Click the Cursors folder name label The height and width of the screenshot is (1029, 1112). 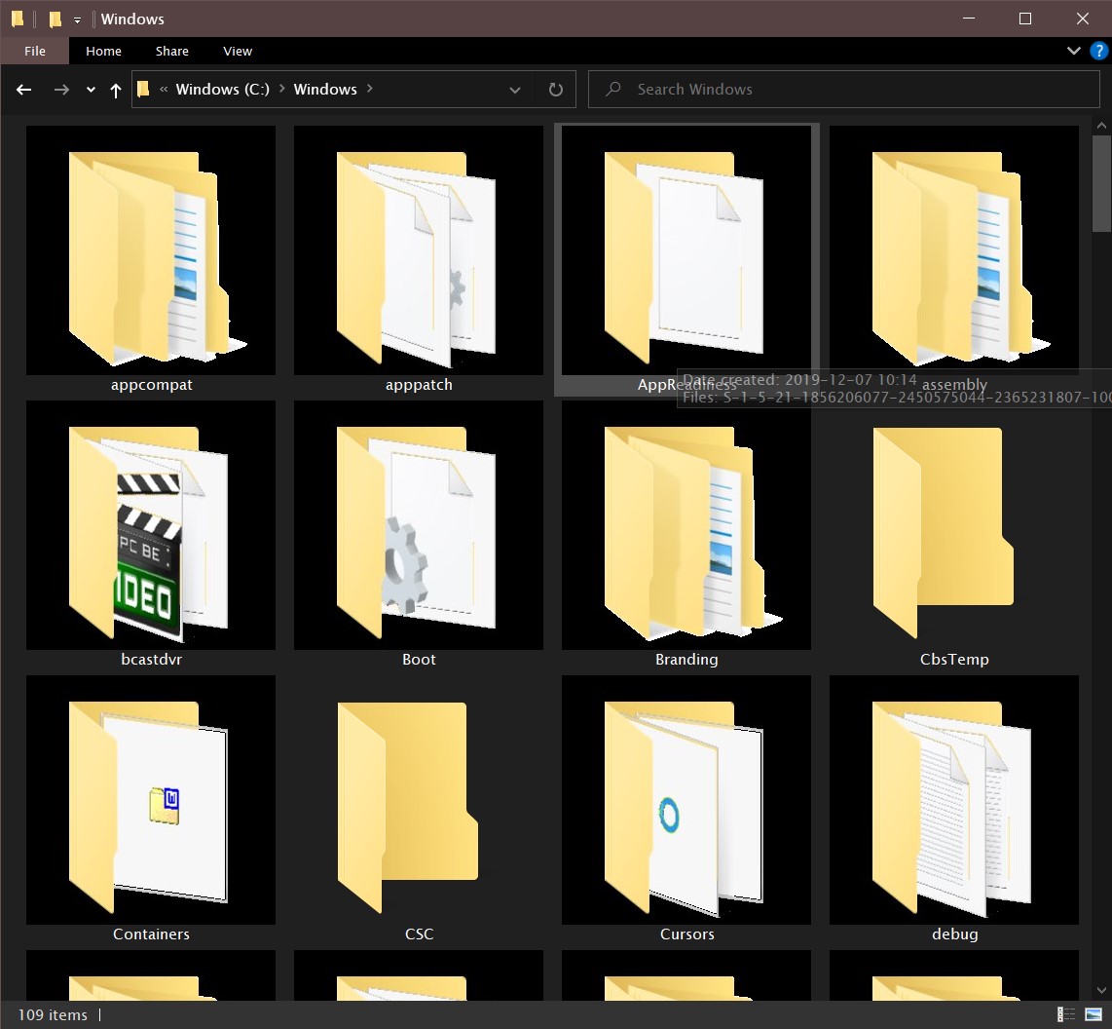tap(686, 934)
